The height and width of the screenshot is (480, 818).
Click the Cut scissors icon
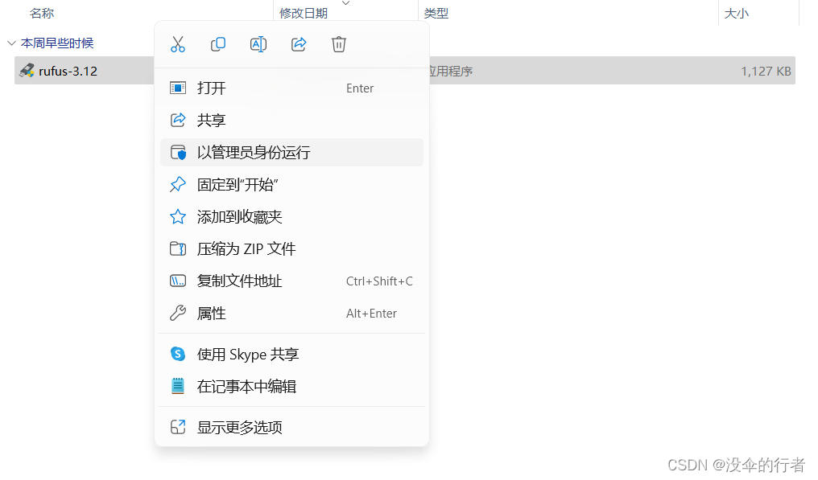[x=178, y=44]
